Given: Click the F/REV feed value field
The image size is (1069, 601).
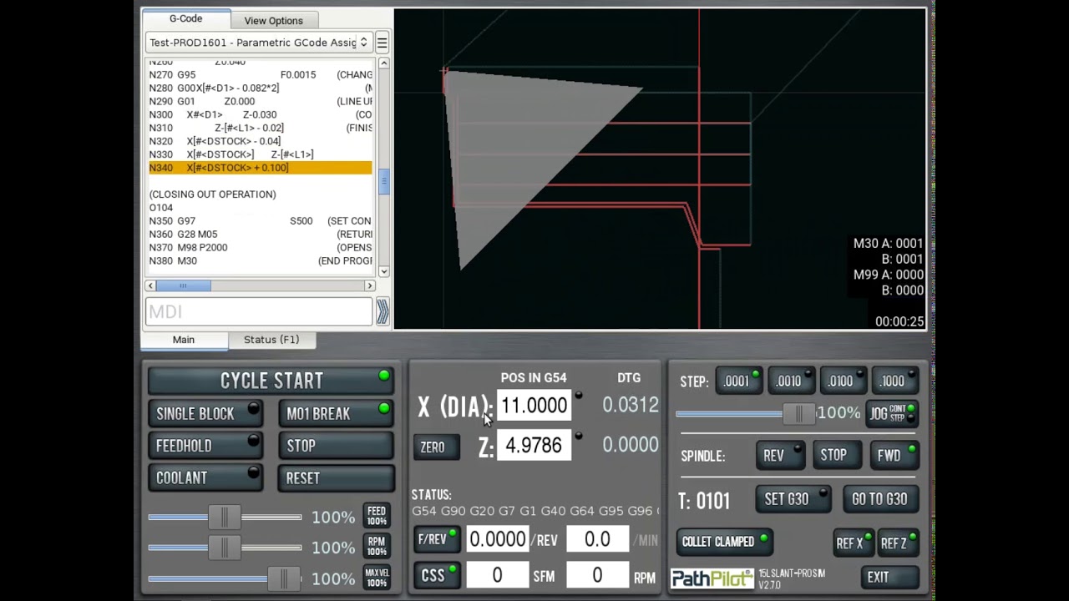Looking at the screenshot, I should click(x=497, y=539).
